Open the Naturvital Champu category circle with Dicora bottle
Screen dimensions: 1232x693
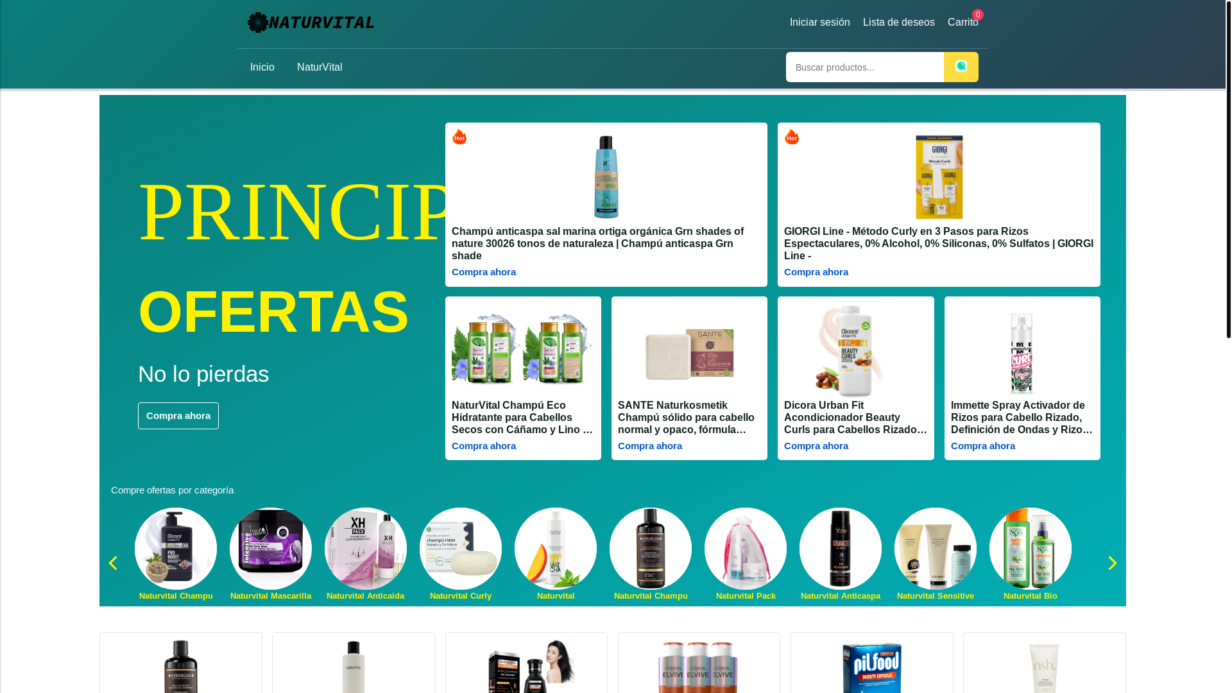click(176, 549)
